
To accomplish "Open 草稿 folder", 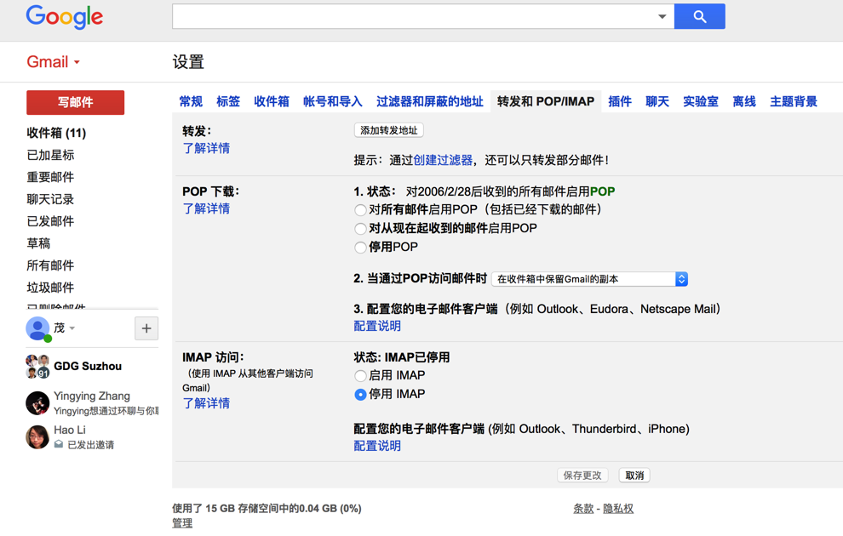I will click(38, 242).
